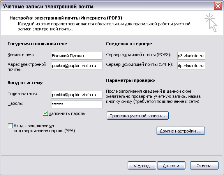This screenshot has width=224, height=175.
Task: Click Проверка учетной записи button
Action: (x=138, y=116)
